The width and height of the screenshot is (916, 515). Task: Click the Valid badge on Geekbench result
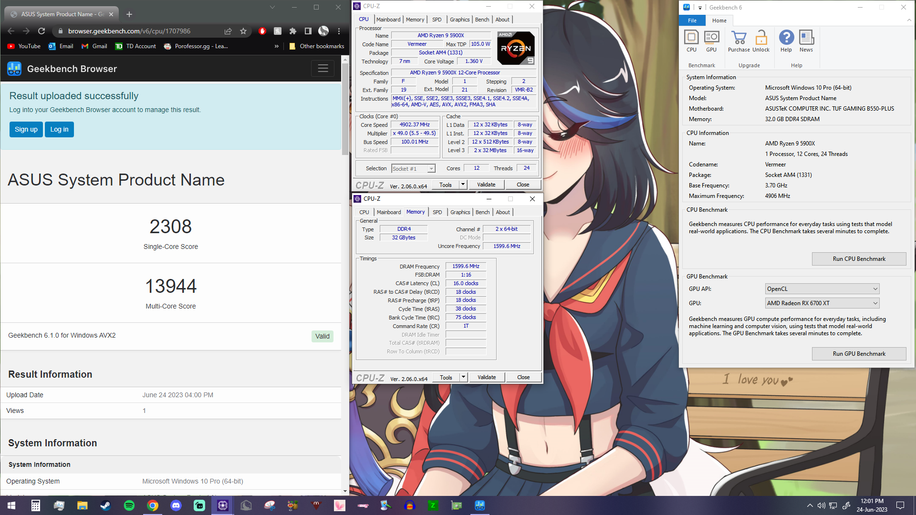(323, 336)
